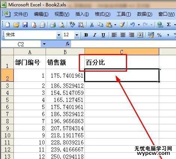Screen dimensions: 176x159
Task: Select column C header
Action: coord(122,52)
